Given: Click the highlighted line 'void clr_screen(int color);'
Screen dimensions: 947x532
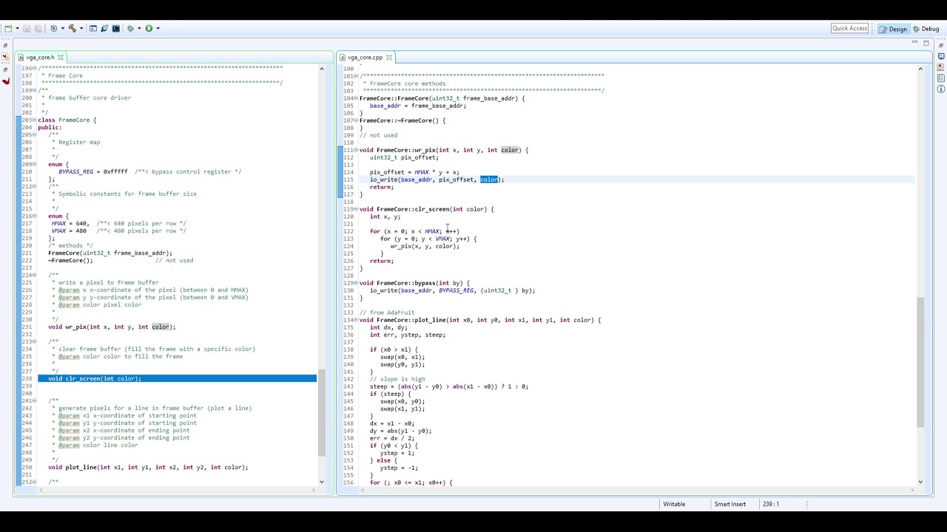Looking at the screenshot, I should pos(177,378).
